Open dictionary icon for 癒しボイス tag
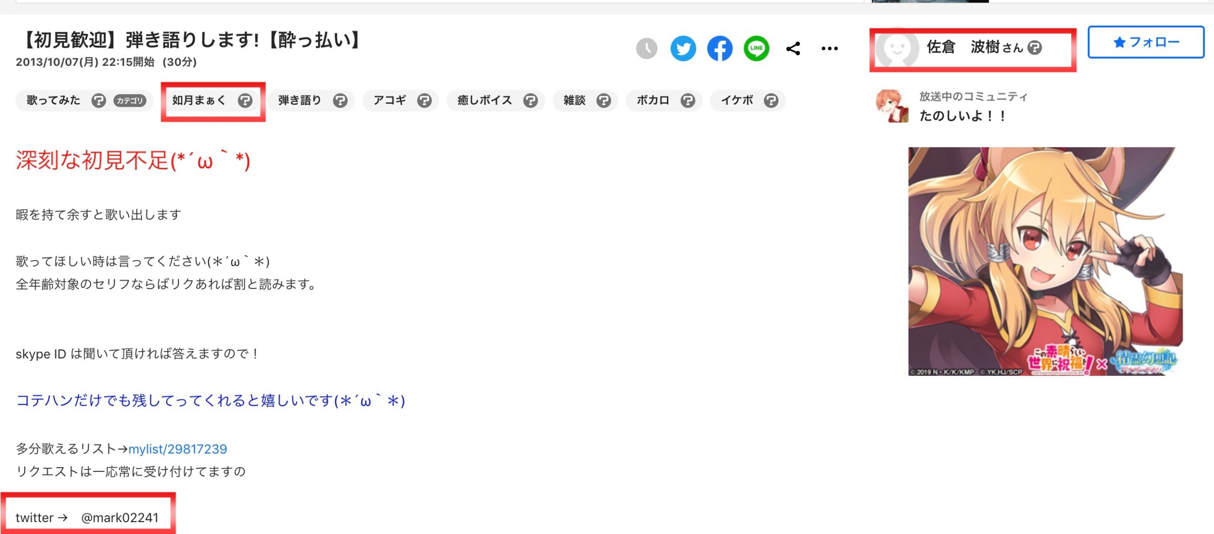1214x534 pixels. point(530,100)
